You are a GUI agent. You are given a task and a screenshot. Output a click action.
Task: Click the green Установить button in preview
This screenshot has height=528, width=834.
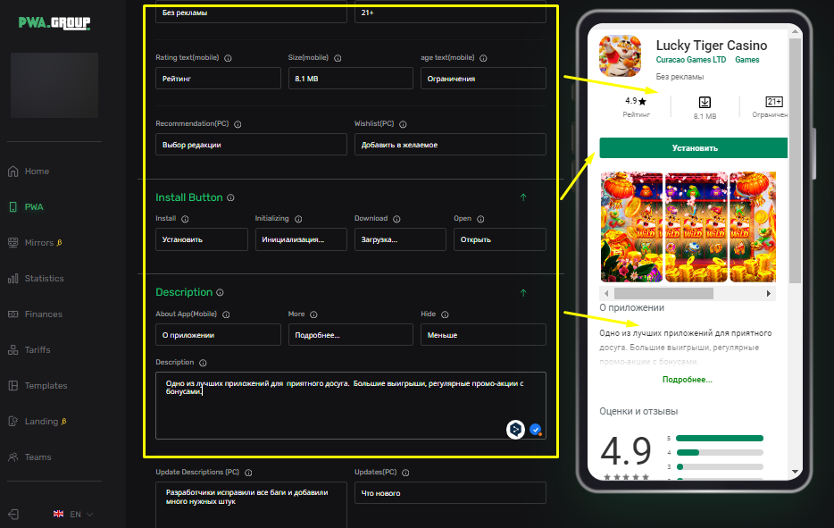pyautogui.click(x=694, y=148)
